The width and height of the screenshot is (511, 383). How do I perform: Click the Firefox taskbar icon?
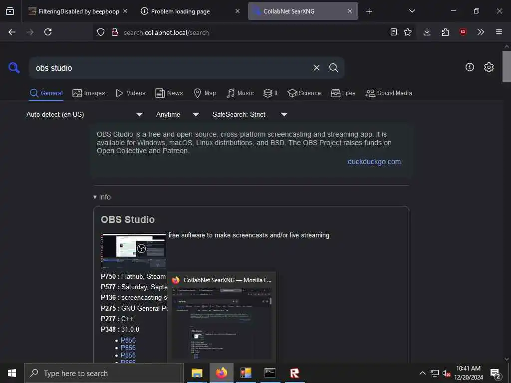(x=221, y=373)
